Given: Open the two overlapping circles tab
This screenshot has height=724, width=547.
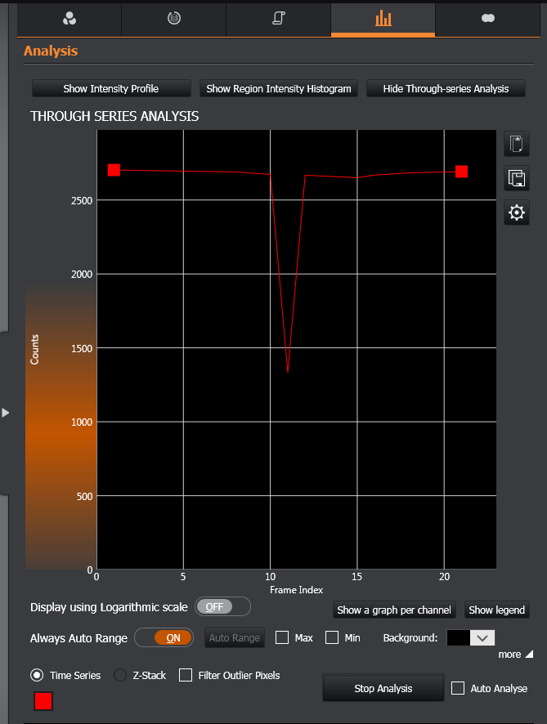Looking at the screenshot, I should (488, 18).
